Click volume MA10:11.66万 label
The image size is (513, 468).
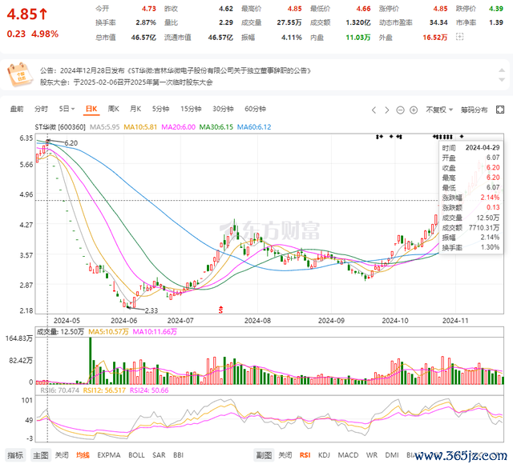pos(155,332)
